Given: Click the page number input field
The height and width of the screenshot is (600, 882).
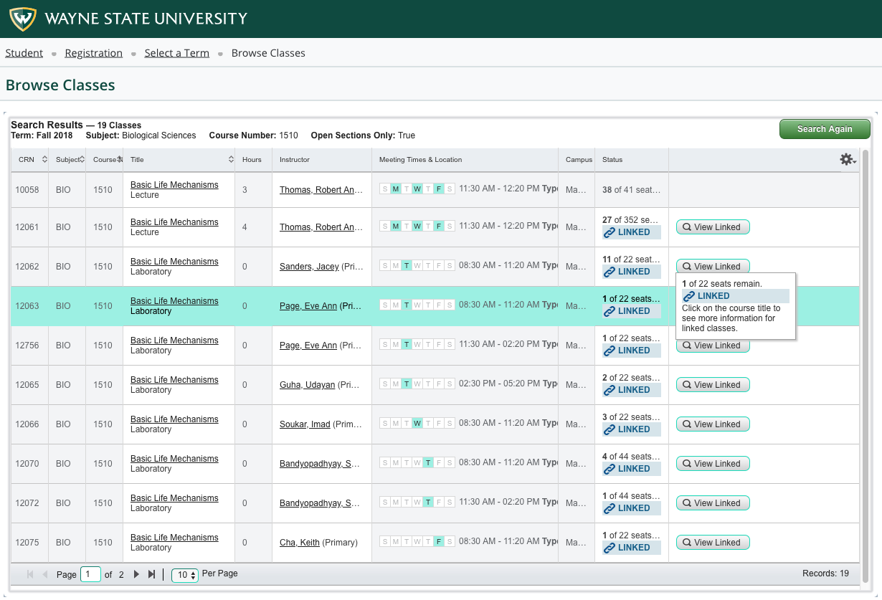Looking at the screenshot, I should point(91,574).
